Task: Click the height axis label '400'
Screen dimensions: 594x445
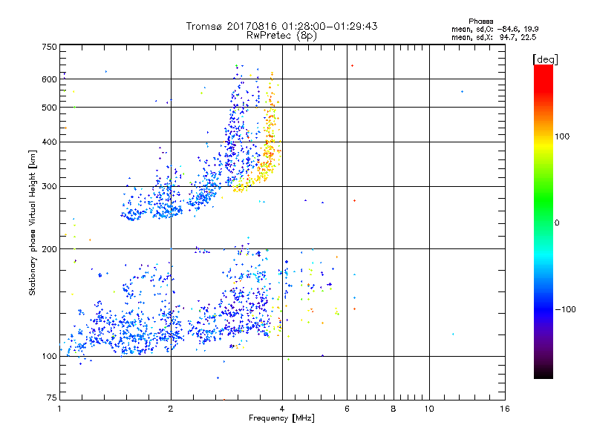Action: click(49, 142)
